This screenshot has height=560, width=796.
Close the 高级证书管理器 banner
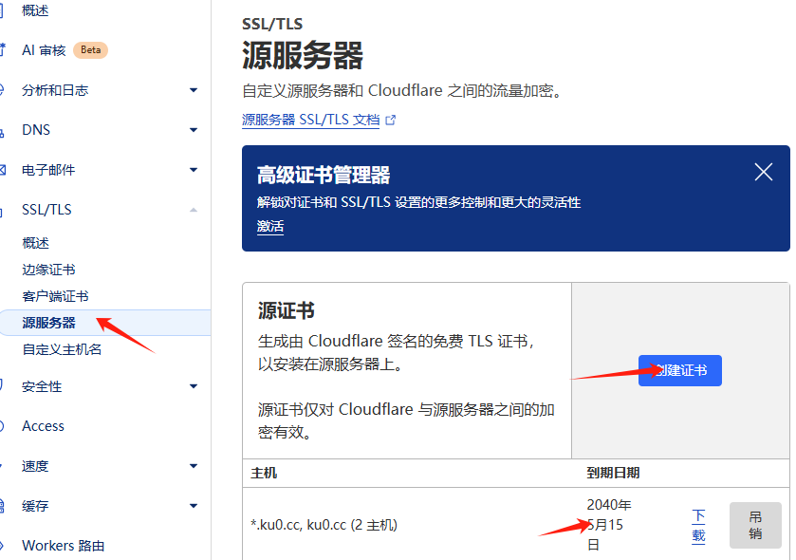click(x=764, y=172)
